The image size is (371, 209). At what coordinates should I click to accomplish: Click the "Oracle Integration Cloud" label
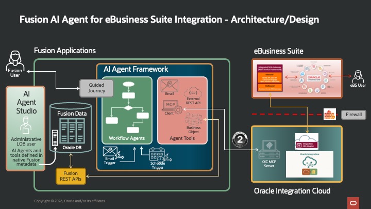pos(292,191)
